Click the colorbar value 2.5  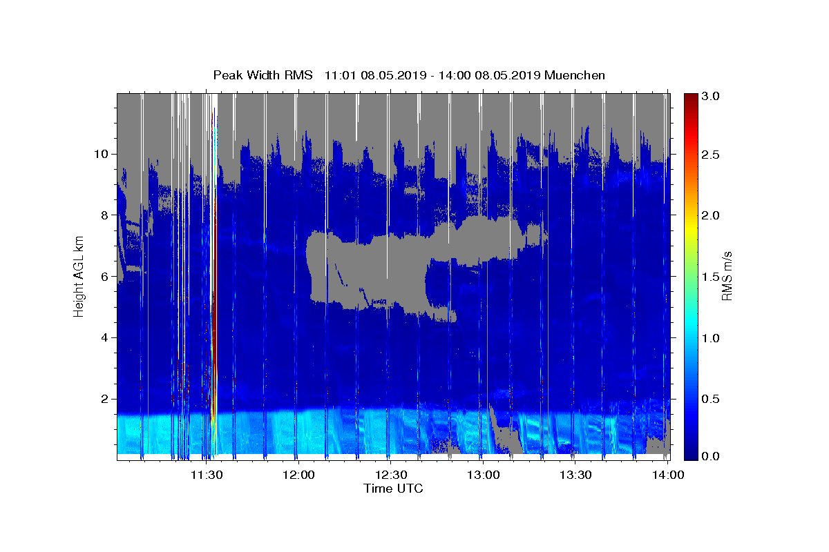[712, 155]
